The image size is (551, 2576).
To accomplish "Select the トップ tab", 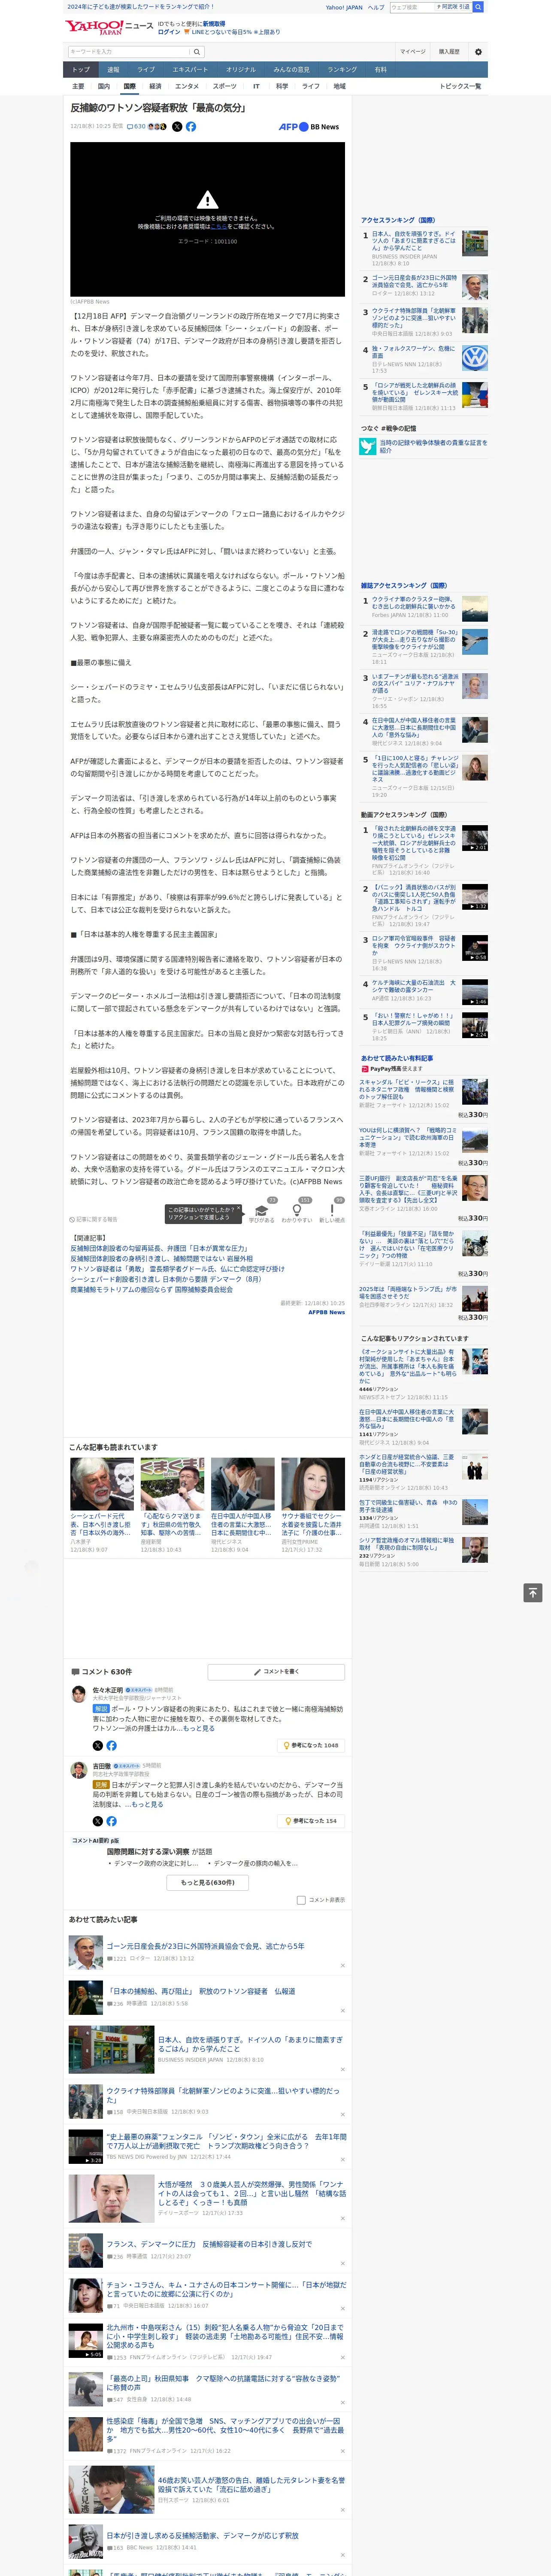I will coord(81,70).
